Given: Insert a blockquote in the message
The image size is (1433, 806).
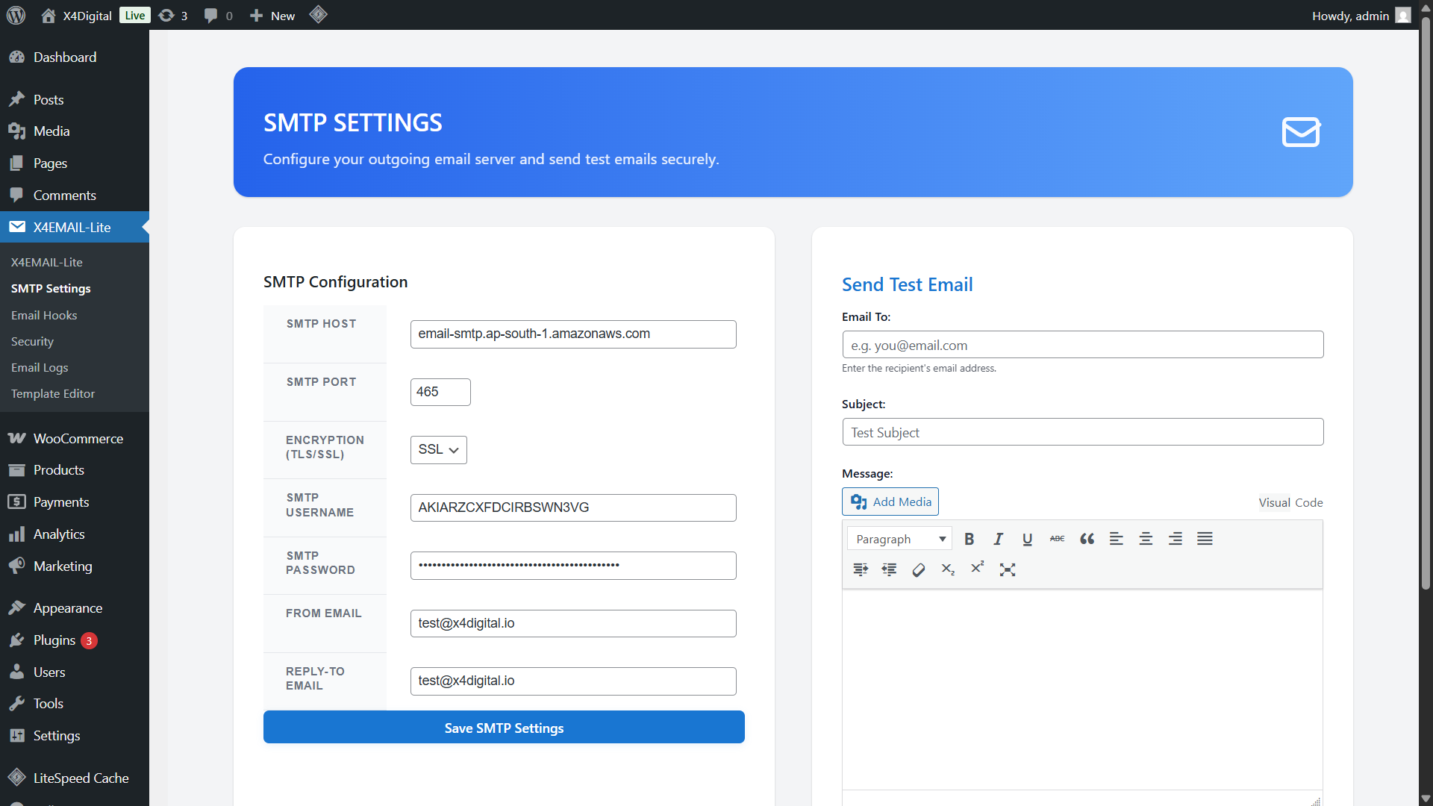Looking at the screenshot, I should pyautogui.click(x=1087, y=539).
